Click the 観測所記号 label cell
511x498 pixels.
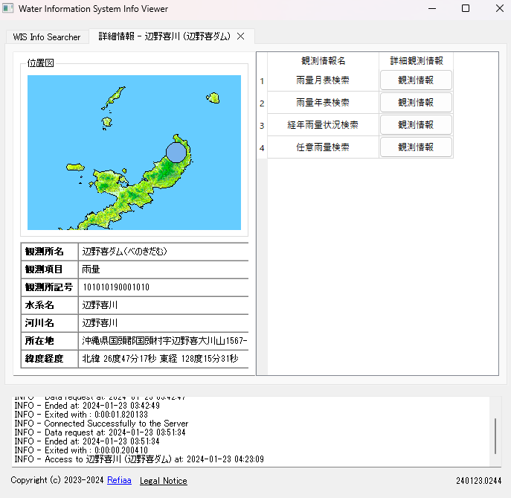pyautogui.click(x=49, y=287)
